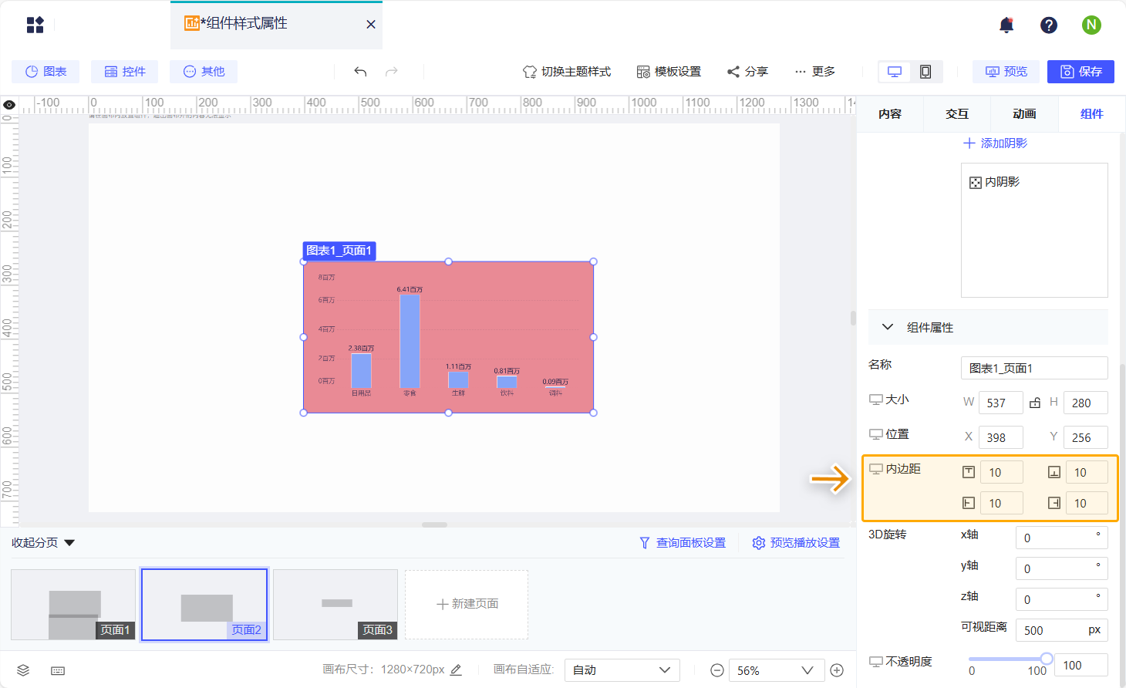This screenshot has width=1126, height=688.
Task: Select the 图表1_页面1 chart on canvas
Action: point(448,337)
